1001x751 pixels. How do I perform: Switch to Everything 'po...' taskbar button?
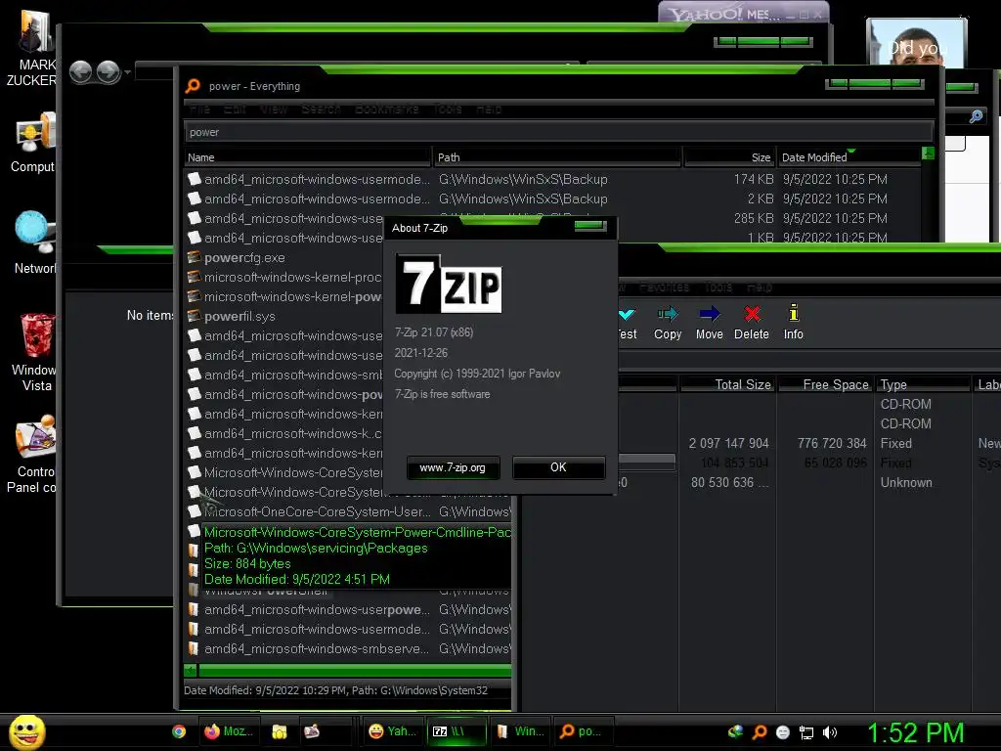(584, 731)
